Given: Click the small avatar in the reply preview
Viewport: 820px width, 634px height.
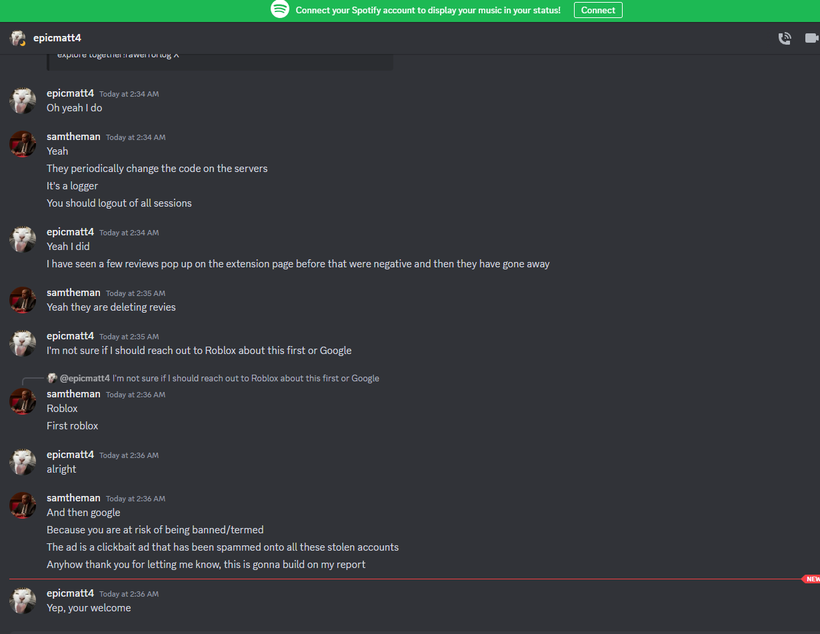Looking at the screenshot, I should click(x=52, y=378).
